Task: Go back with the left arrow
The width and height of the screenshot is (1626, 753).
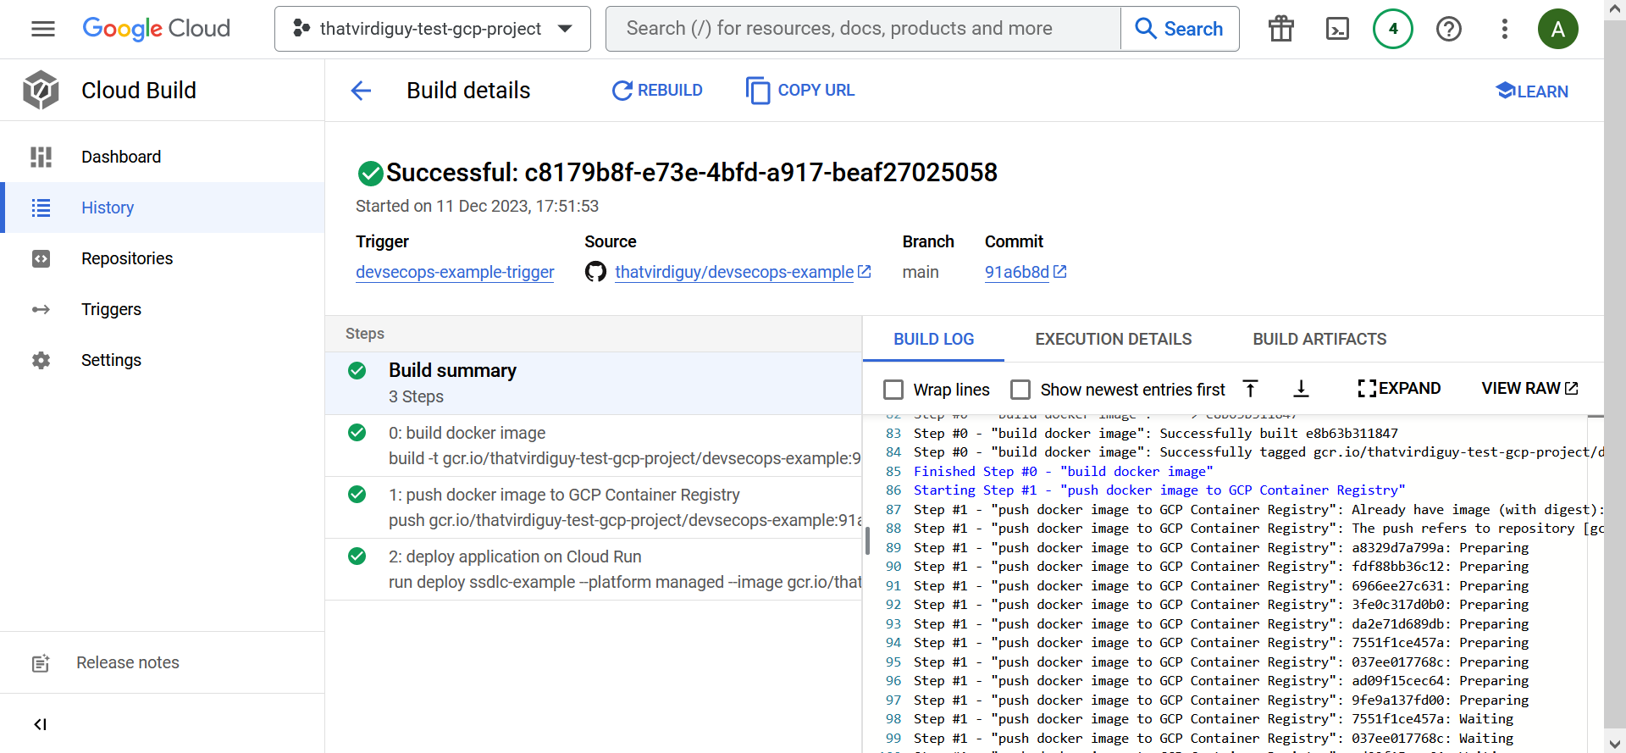Action: click(361, 91)
